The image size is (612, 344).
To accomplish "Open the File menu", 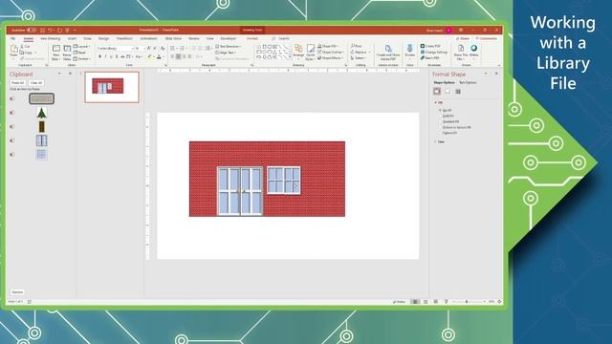I will (x=12, y=38).
